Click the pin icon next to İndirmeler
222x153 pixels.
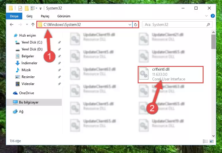[59, 63]
